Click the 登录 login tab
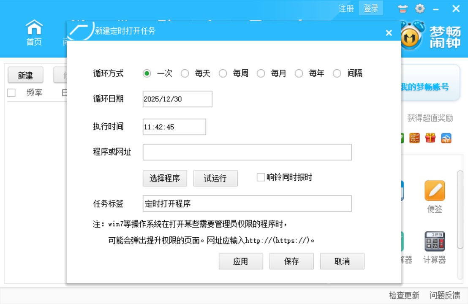 pos(370,8)
